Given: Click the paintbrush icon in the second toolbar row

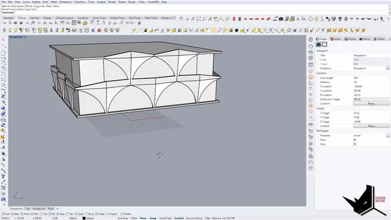Looking at the screenshot, I should [x=312, y=30].
